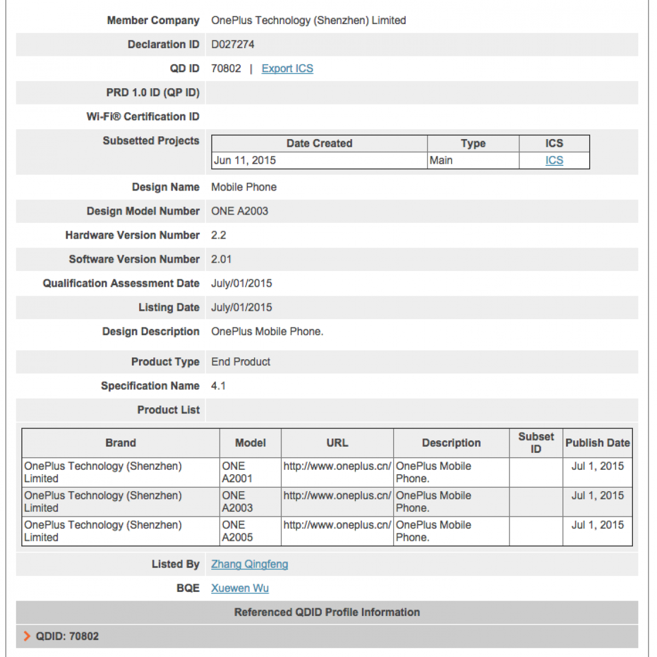Click the oneplus.cn URL in ONE A2003 row
Image resolution: width=657 pixels, height=657 pixels.
click(x=337, y=495)
